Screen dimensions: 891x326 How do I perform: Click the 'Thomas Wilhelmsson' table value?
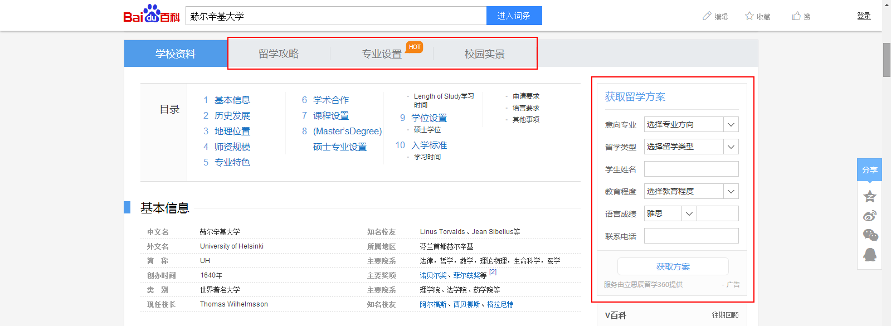point(234,304)
